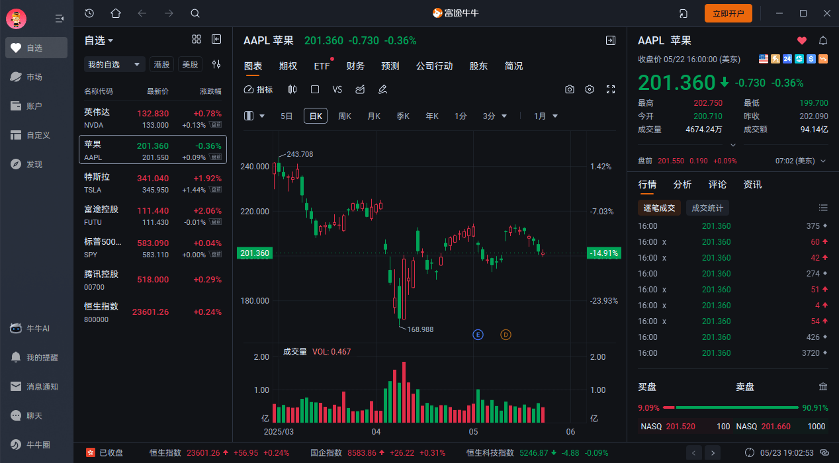Open 账户 account section in sidebar
Image resolution: width=839 pixels, height=463 pixels.
36,106
